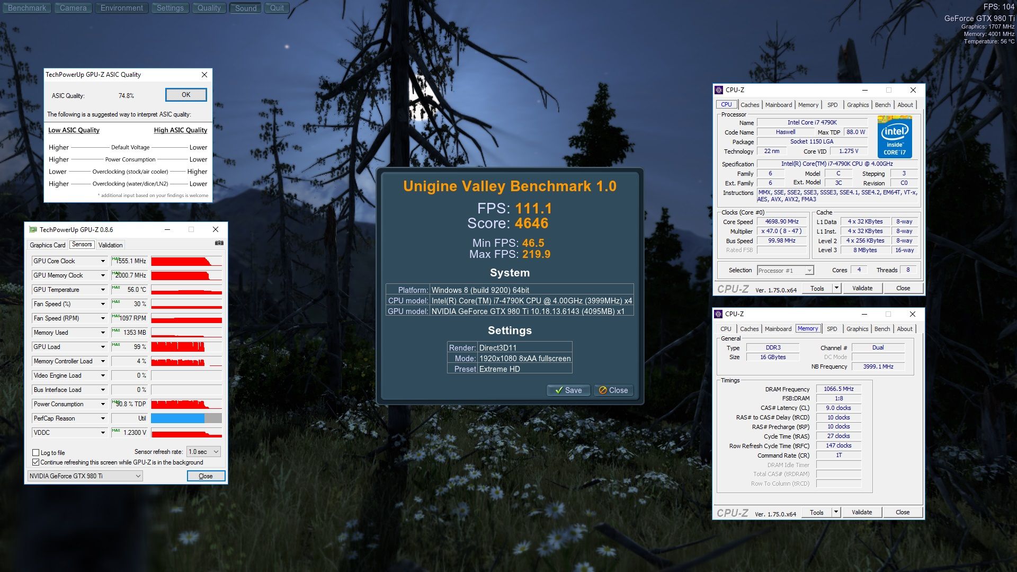The width and height of the screenshot is (1017, 572).
Task: Expand Fan Speed (%) sensor dropdown
Action: tap(103, 304)
